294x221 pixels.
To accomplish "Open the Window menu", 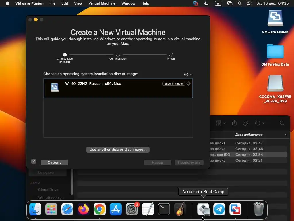I will (128, 3).
